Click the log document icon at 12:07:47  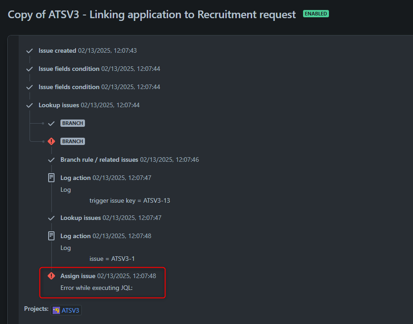[x=51, y=178]
